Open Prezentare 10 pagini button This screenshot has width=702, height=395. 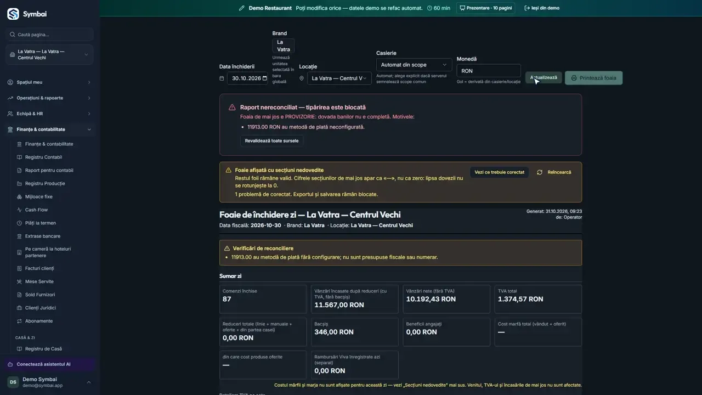point(485,8)
